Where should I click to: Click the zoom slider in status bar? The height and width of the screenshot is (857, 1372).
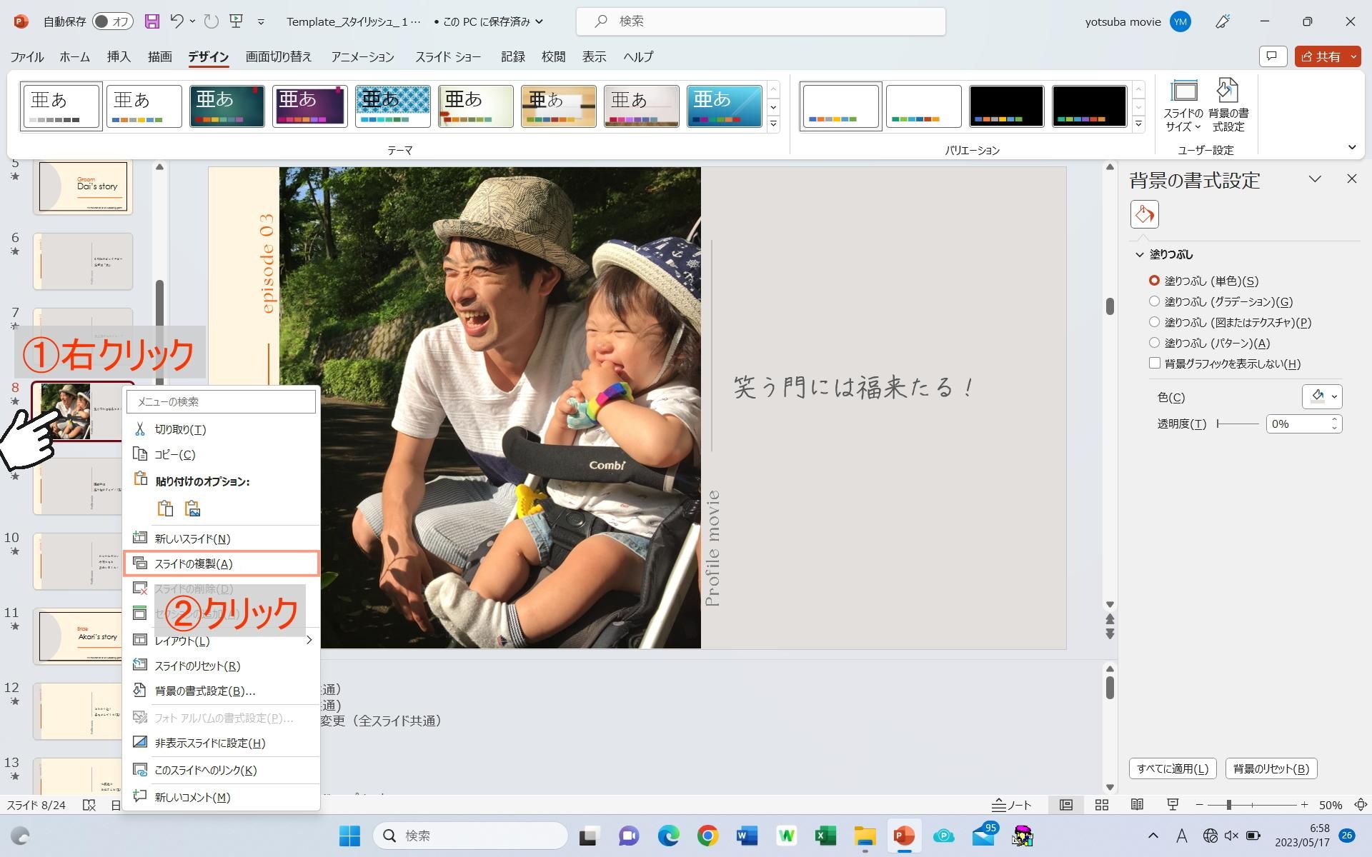(1252, 805)
